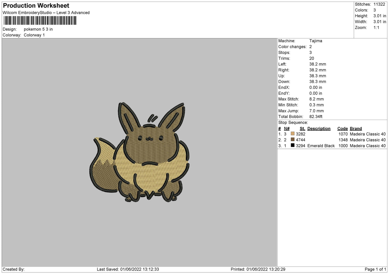Click the Code column header
Viewport: 389px width, 274px height.
tap(342, 129)
